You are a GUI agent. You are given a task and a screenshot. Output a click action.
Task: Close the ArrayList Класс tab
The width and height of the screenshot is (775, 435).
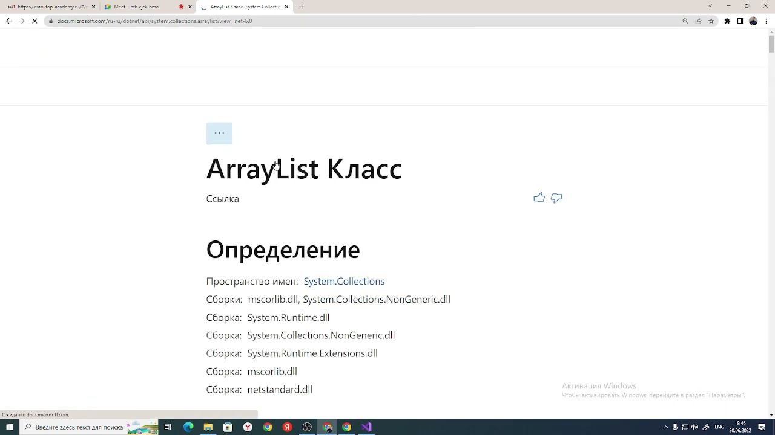point(286,7)
